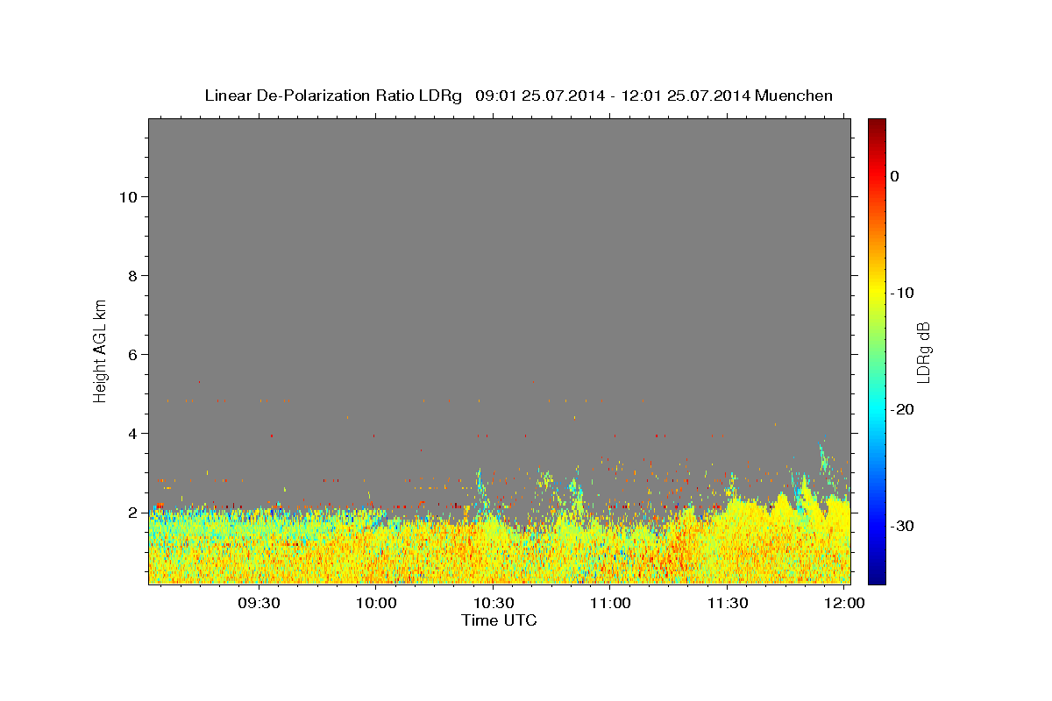Click the dark blue bottom of the colorbar
The height and width of the screenshot is (701, 1052).
[877, 578]
